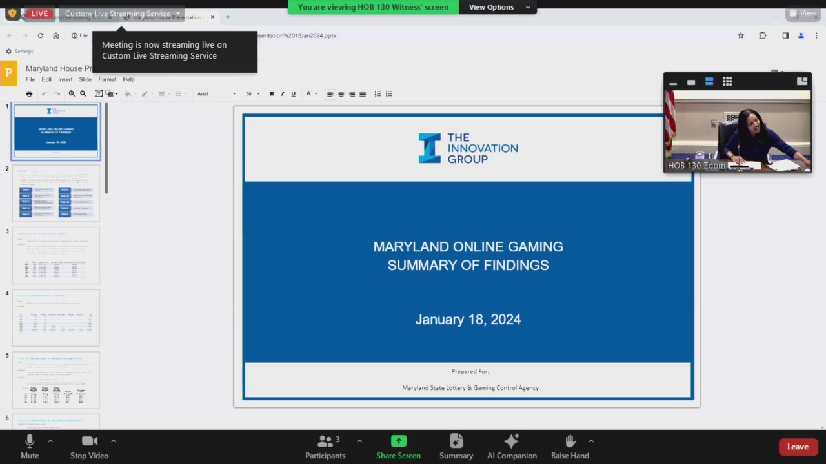Expand the View Options dropdown
The height and width of the screenshot is (464, 826).
499,7
